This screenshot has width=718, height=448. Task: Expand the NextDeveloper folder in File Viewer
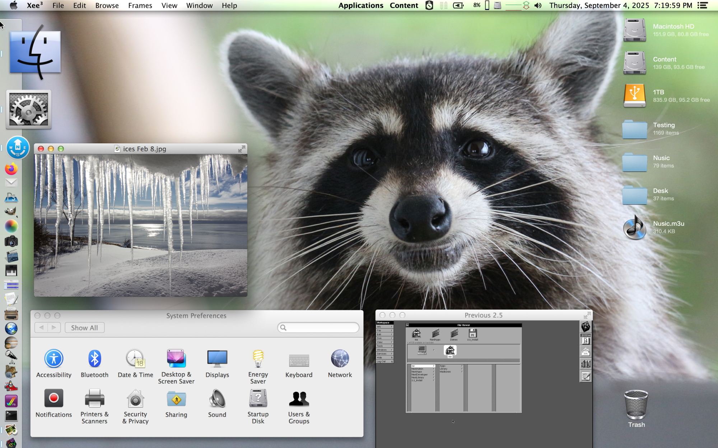pyautogui.click(x=419, y=375)
